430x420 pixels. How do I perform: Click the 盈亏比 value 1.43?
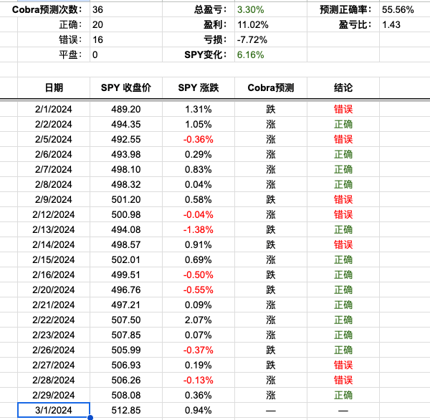click(x=404, y=24)
